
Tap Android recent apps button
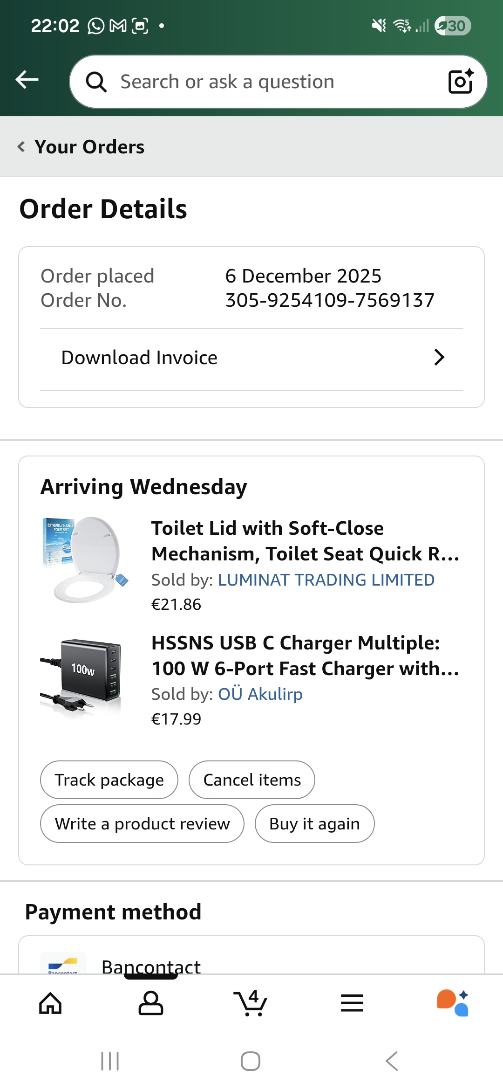[x=110, y=1062]
